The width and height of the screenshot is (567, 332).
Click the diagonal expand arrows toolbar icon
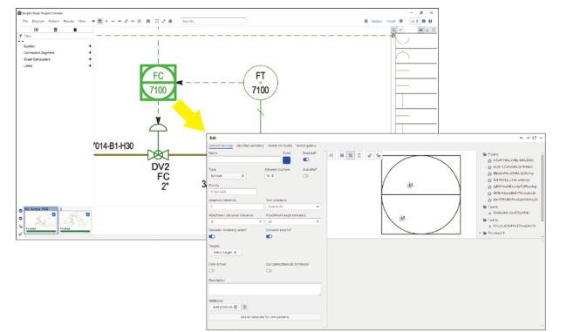point(164,21)
